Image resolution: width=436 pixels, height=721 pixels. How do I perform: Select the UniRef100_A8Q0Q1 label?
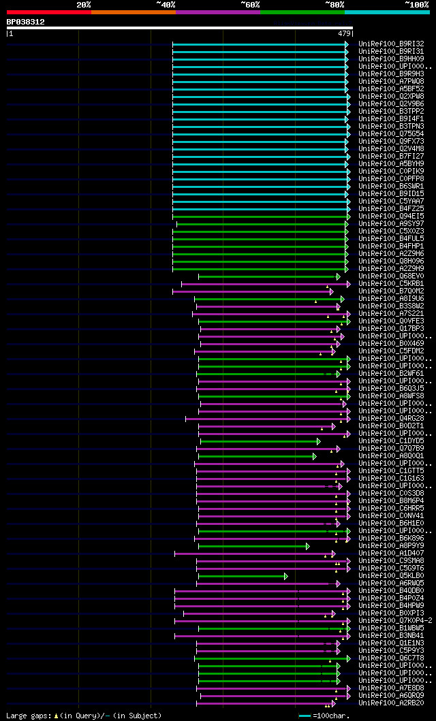392,455
